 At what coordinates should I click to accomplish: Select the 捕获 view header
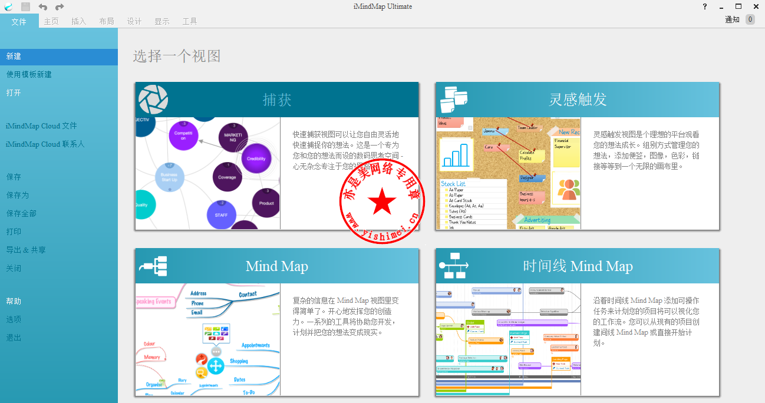point(277,100)
